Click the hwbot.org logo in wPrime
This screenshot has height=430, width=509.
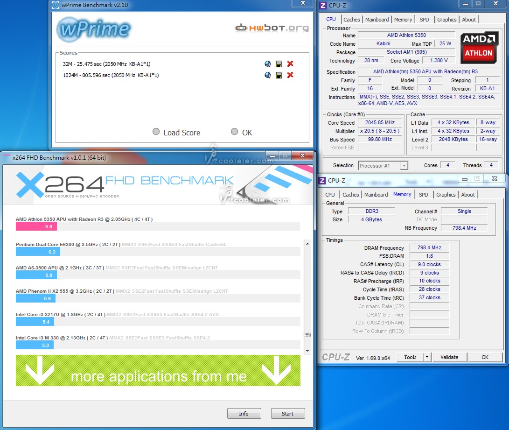coord(272,28)
